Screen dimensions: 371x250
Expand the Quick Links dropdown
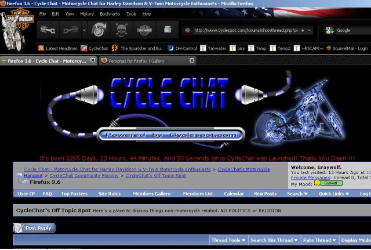334,194
